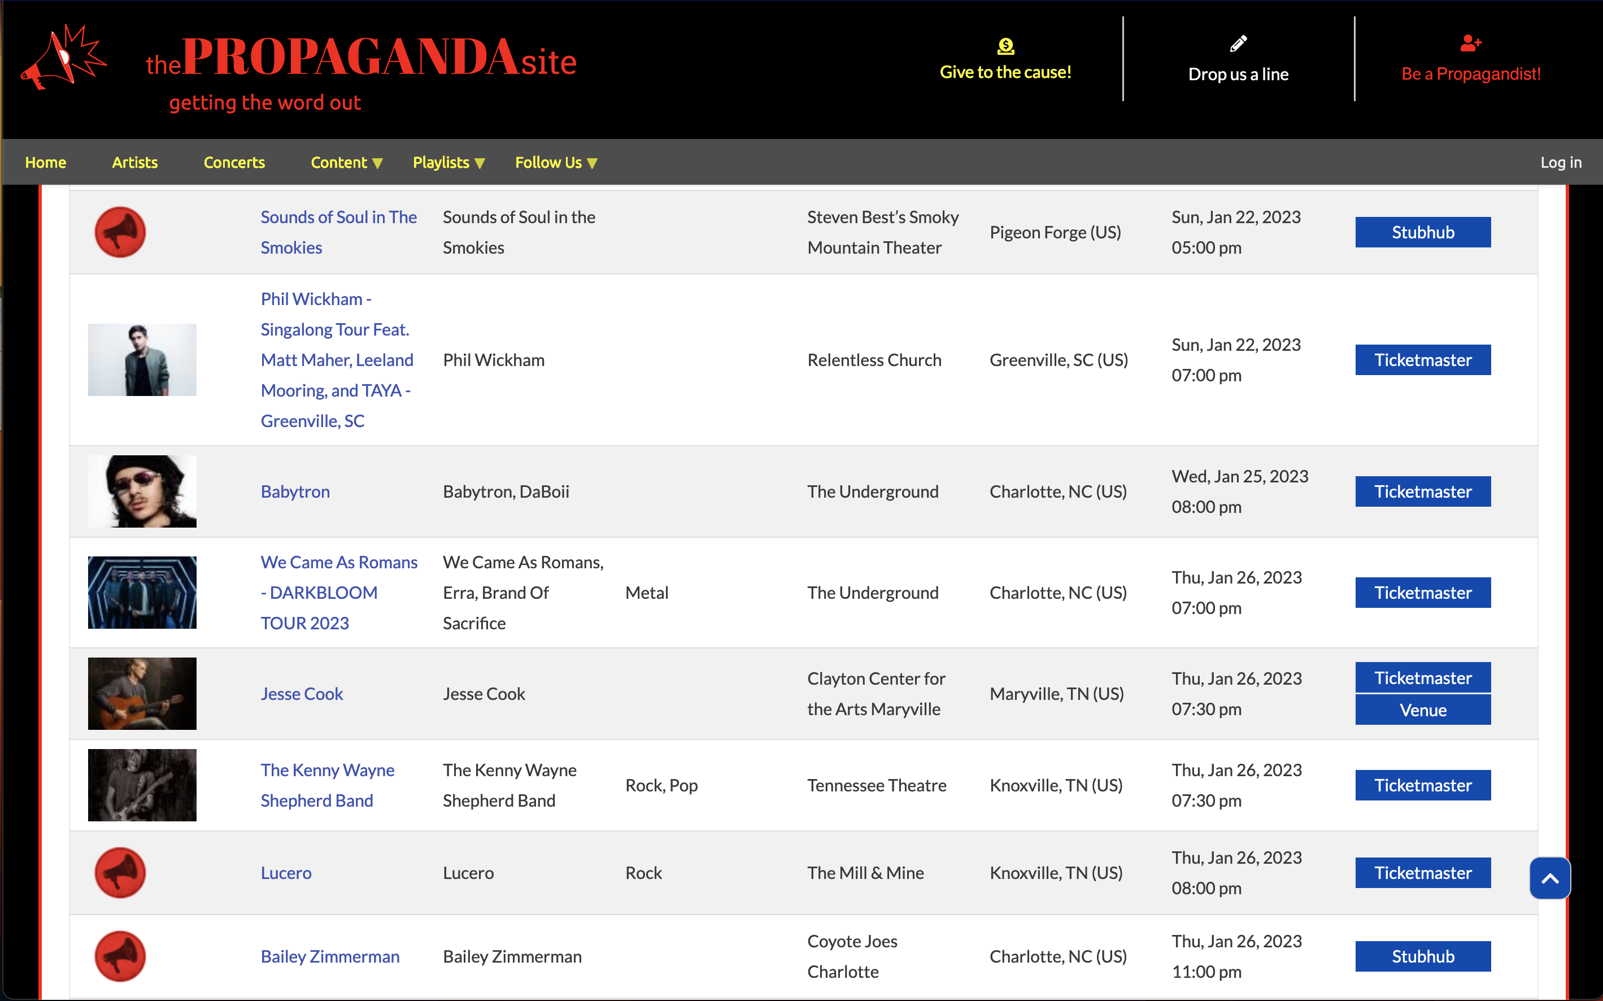Click Stubhub button for Bailey Zimmerman
Screen dimensions: 1603x1001
1422,956
